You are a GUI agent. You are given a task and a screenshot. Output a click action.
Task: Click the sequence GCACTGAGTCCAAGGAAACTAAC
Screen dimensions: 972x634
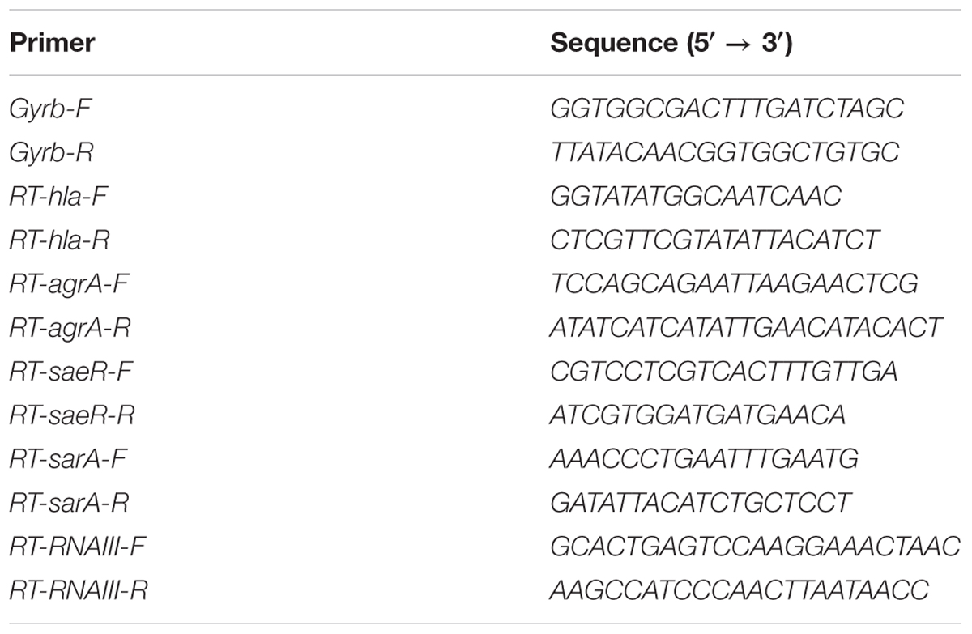tap(755, 547)
